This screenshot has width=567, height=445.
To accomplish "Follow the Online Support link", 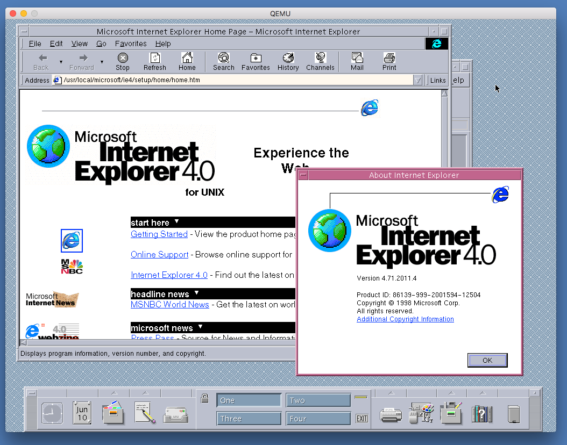I will pyautogui.click(x=159, y=255).
